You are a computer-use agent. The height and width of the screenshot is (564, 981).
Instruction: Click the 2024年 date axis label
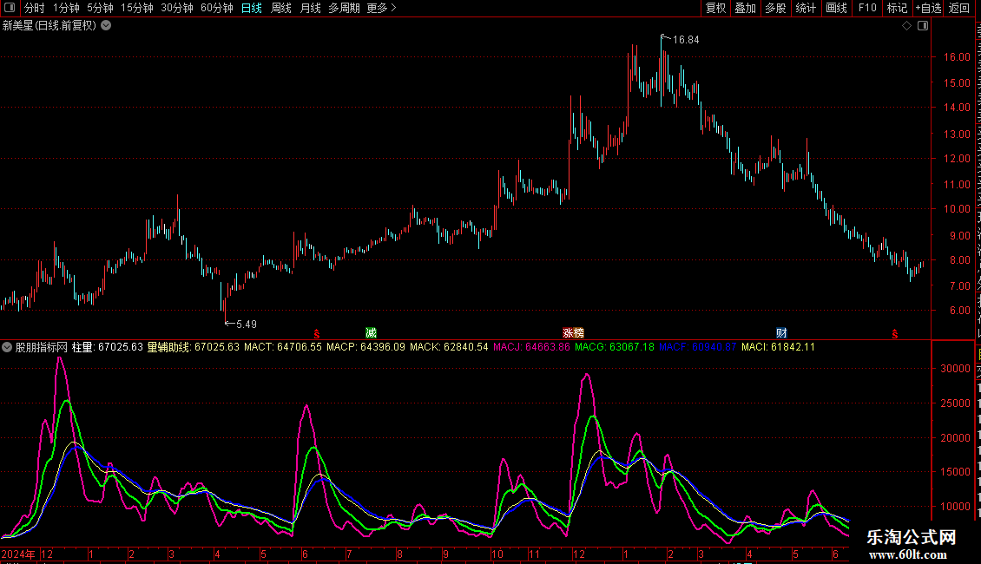pos(18,554)
